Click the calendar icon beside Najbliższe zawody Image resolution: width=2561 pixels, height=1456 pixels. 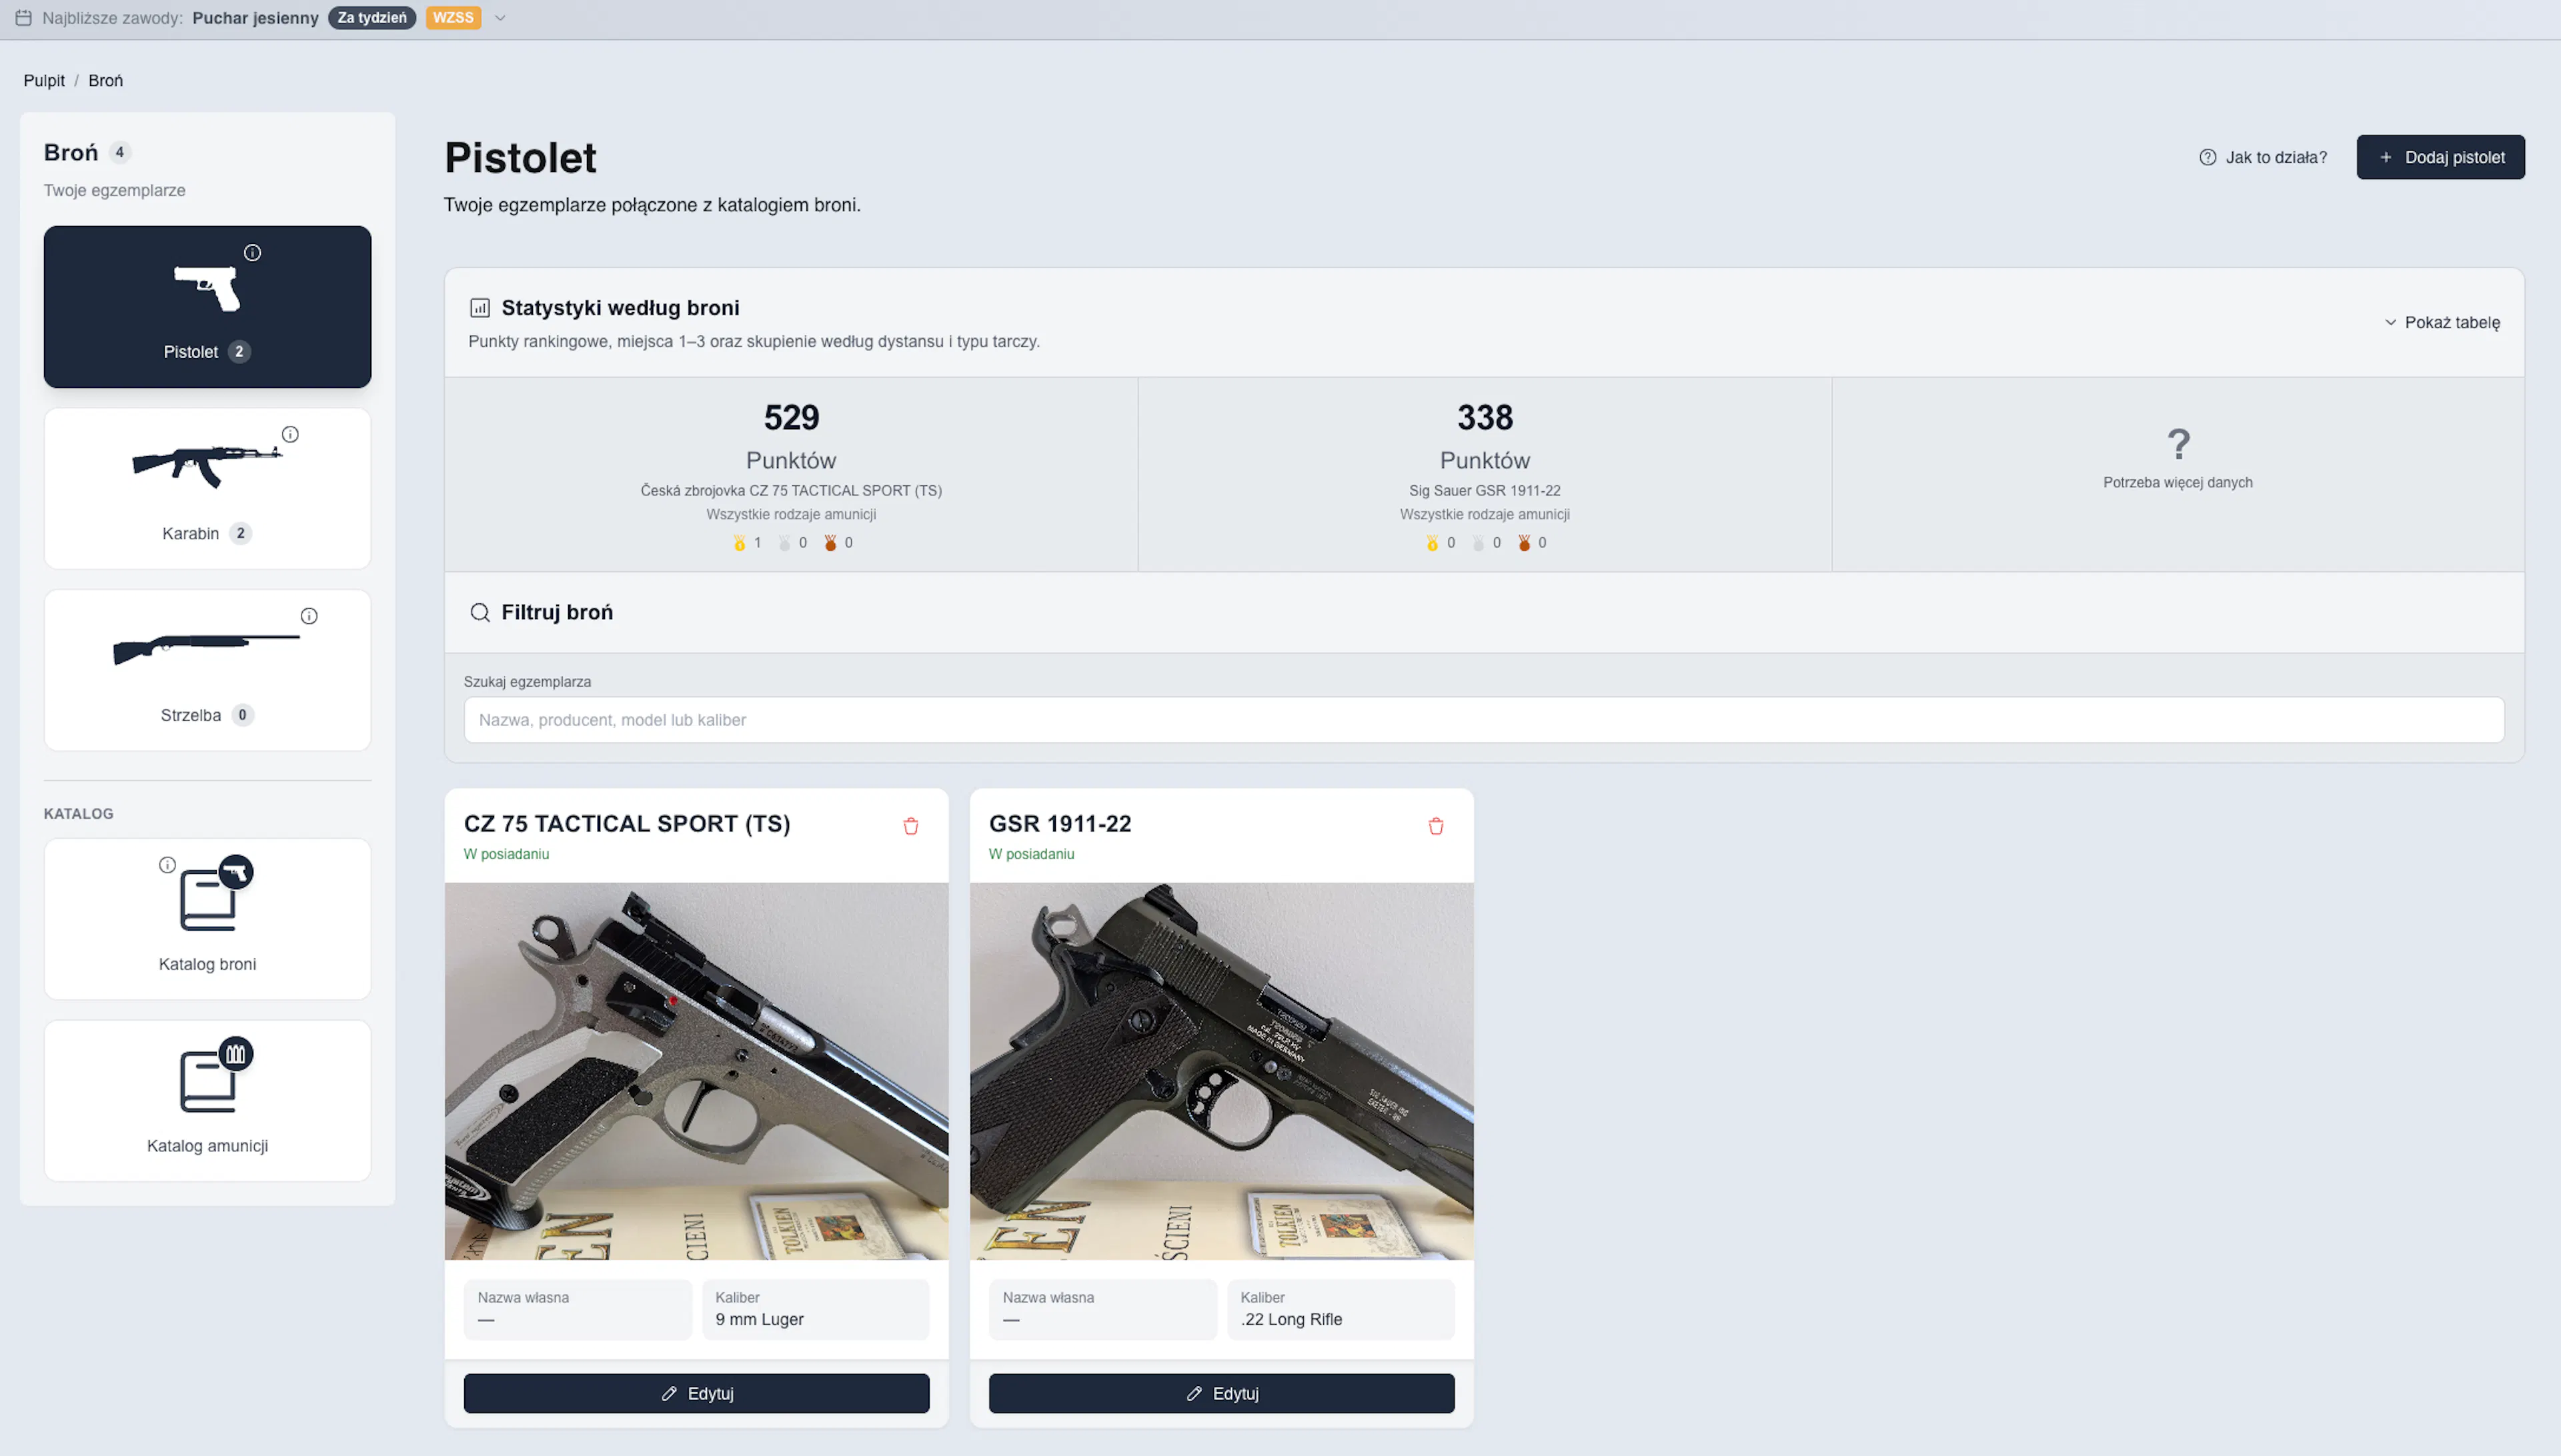click(x=24, y=18)
